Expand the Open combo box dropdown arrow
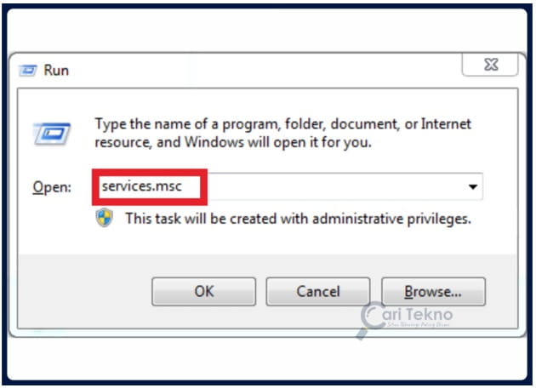Image resolution: width=536 pixels, height=388 pixels. 473,186
